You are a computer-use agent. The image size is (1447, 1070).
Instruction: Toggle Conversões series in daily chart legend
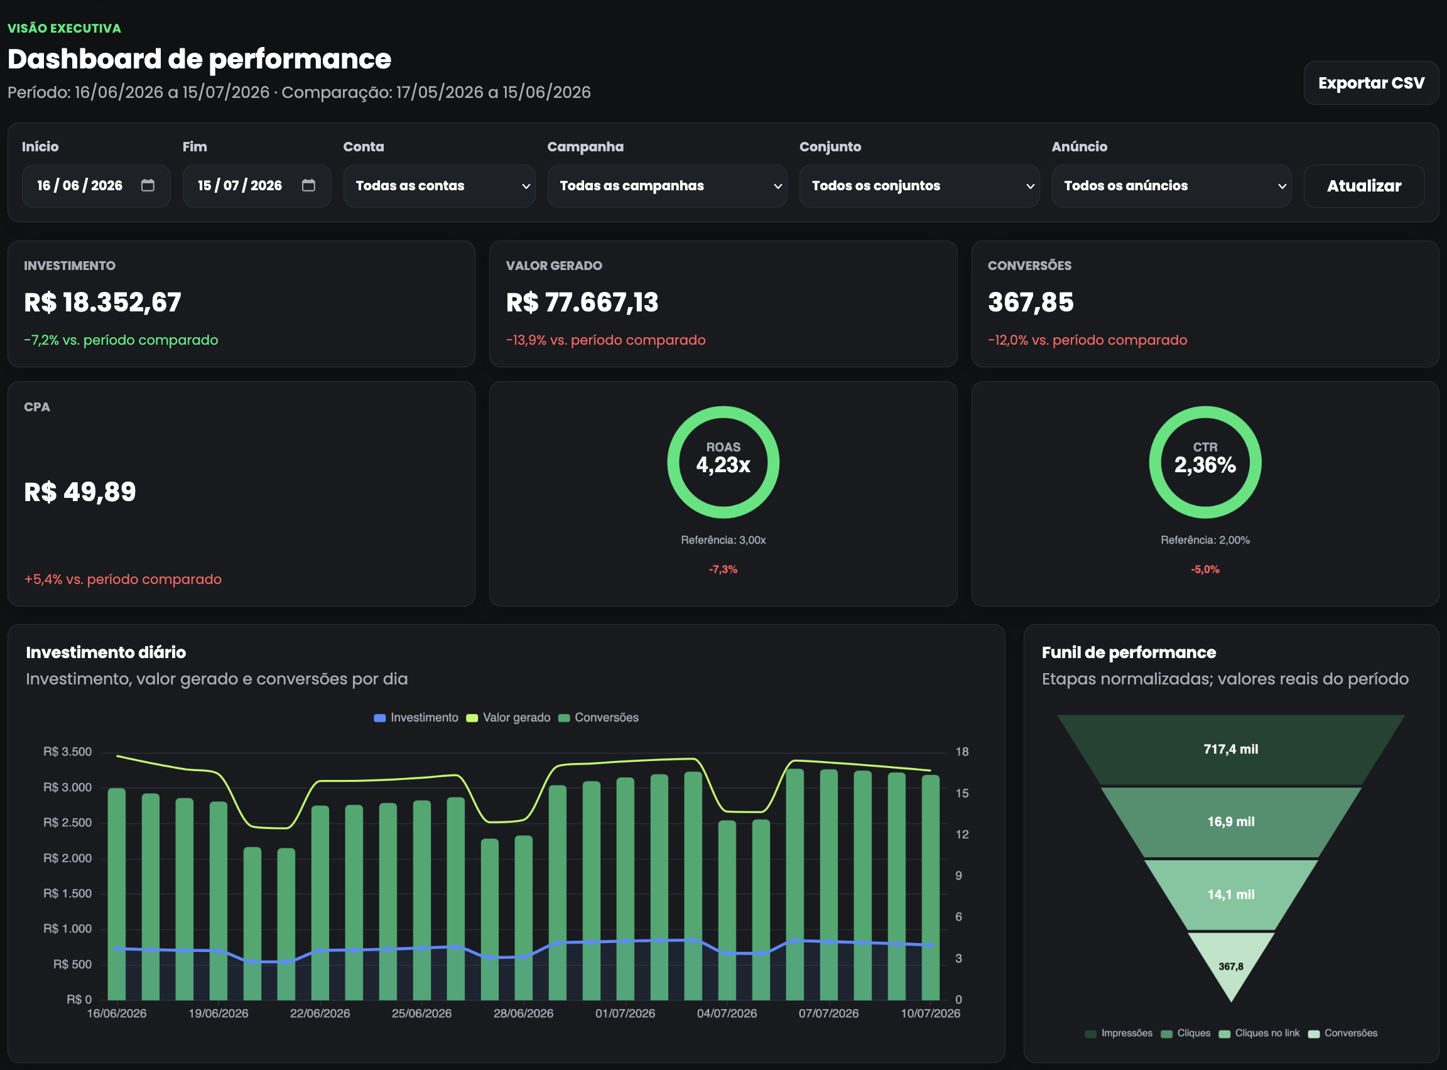coord(599,718)
